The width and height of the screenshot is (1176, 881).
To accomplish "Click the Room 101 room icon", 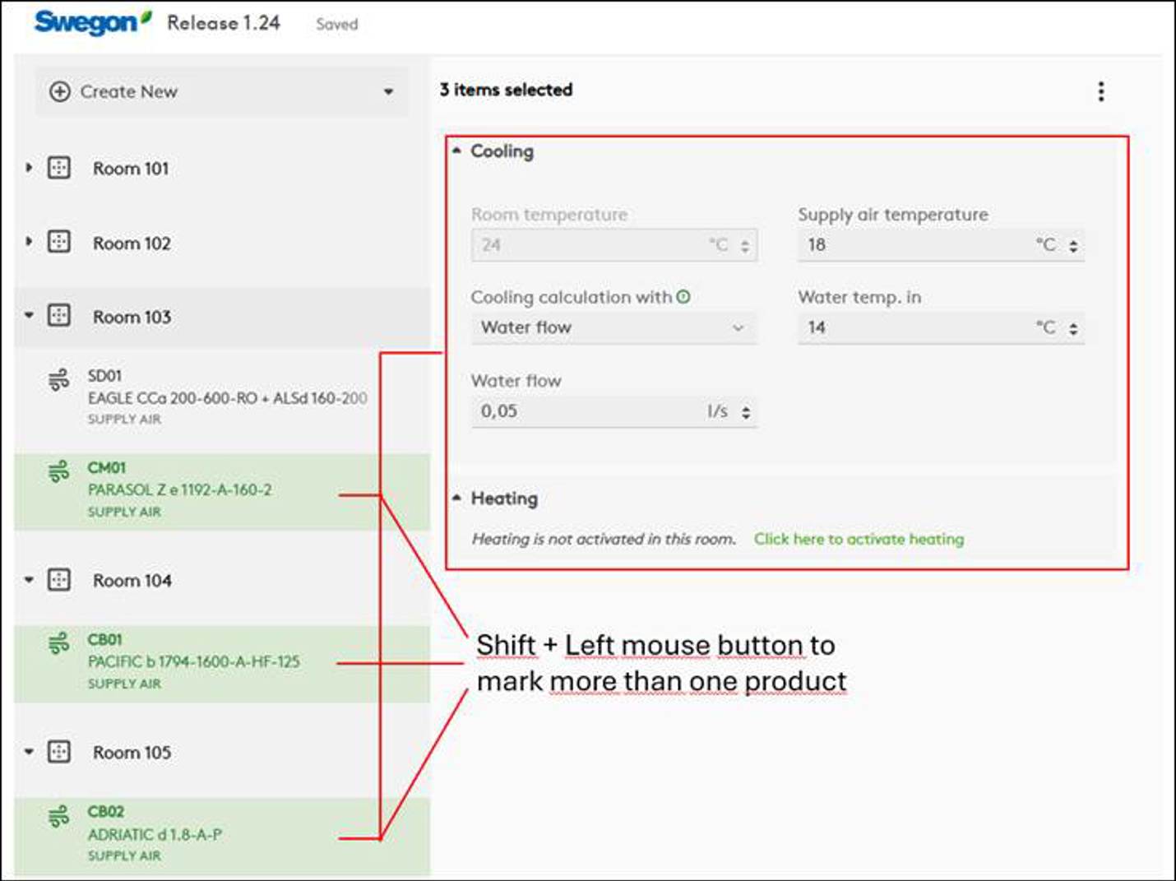I will pyautogui.click(x=59, y=168).
